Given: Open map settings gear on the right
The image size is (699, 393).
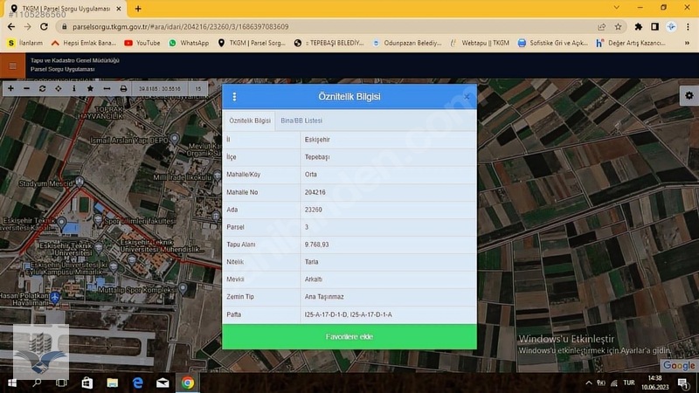Looking at the screenshot, I should point(689,96).
